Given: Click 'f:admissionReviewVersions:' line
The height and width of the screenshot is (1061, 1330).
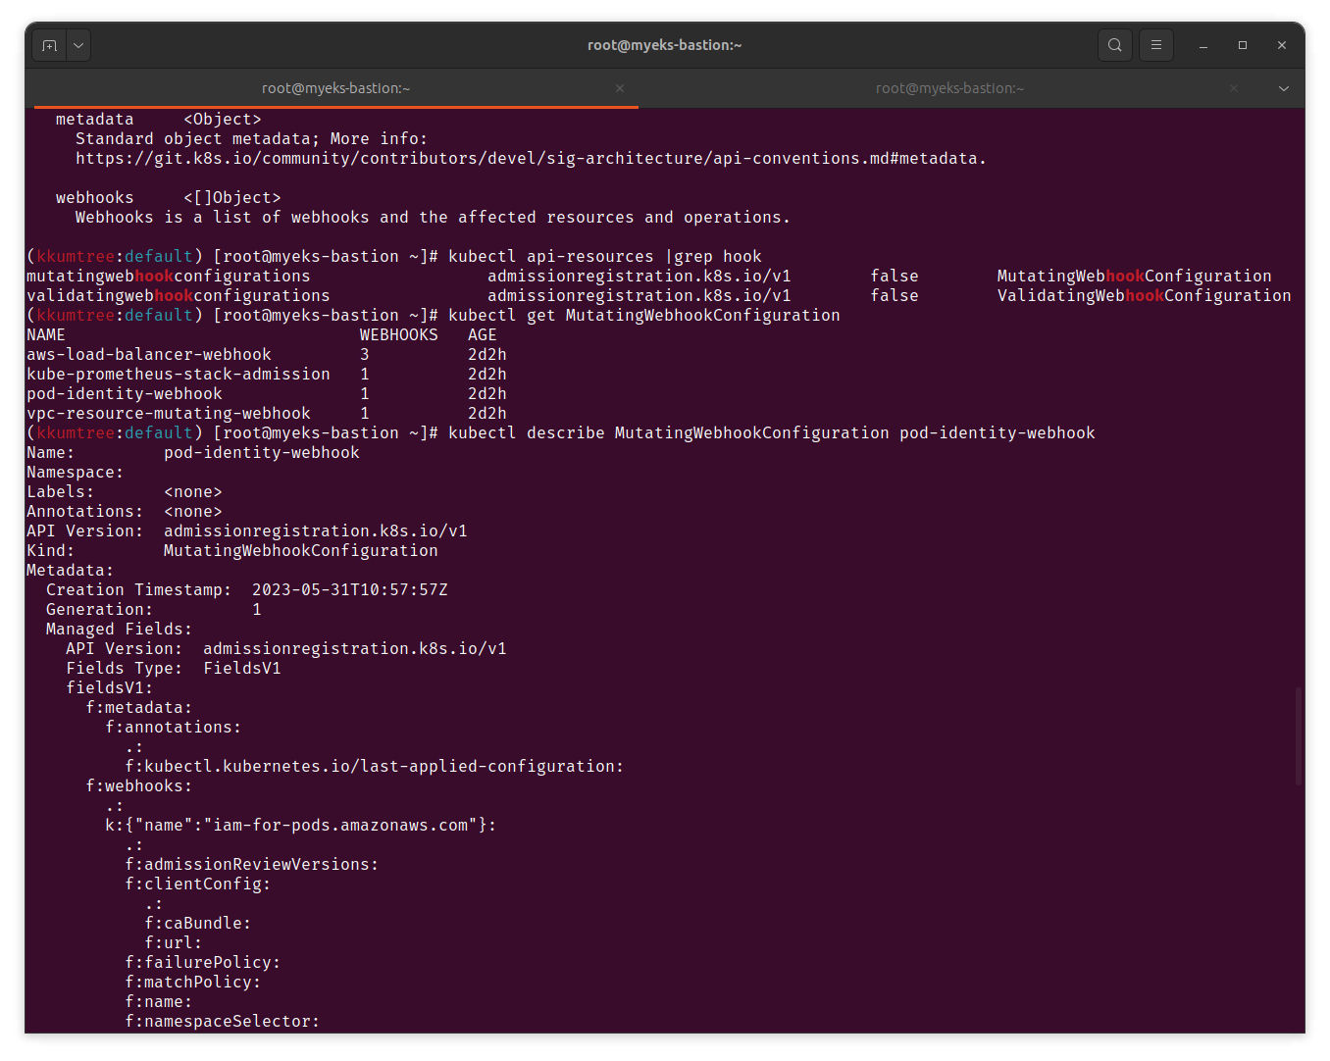Looking at the screenshot, I should click(252, 865).
